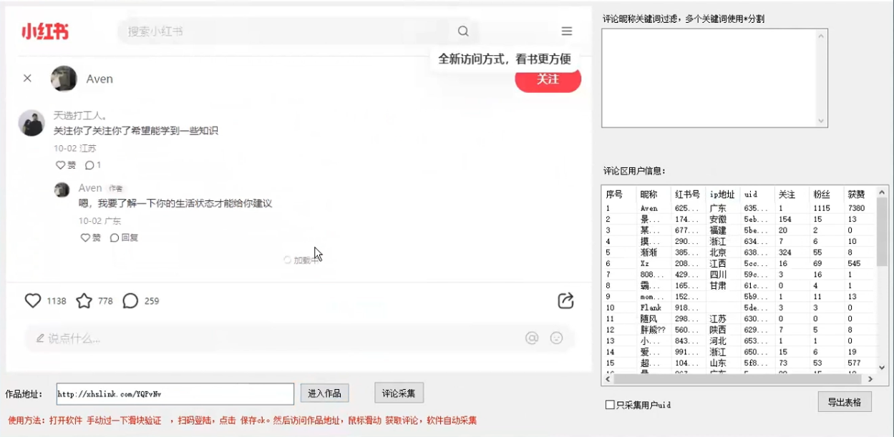Screen dimensions: 894x437
Task: Open Aven's profile avatar thumbnail
Action: tap(64, 79)
